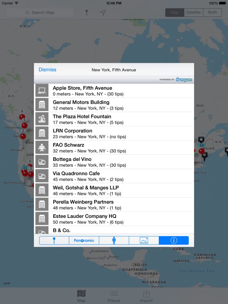Tap the red pin numbered 6
228x304 pixels.
[x=22, y=117]
